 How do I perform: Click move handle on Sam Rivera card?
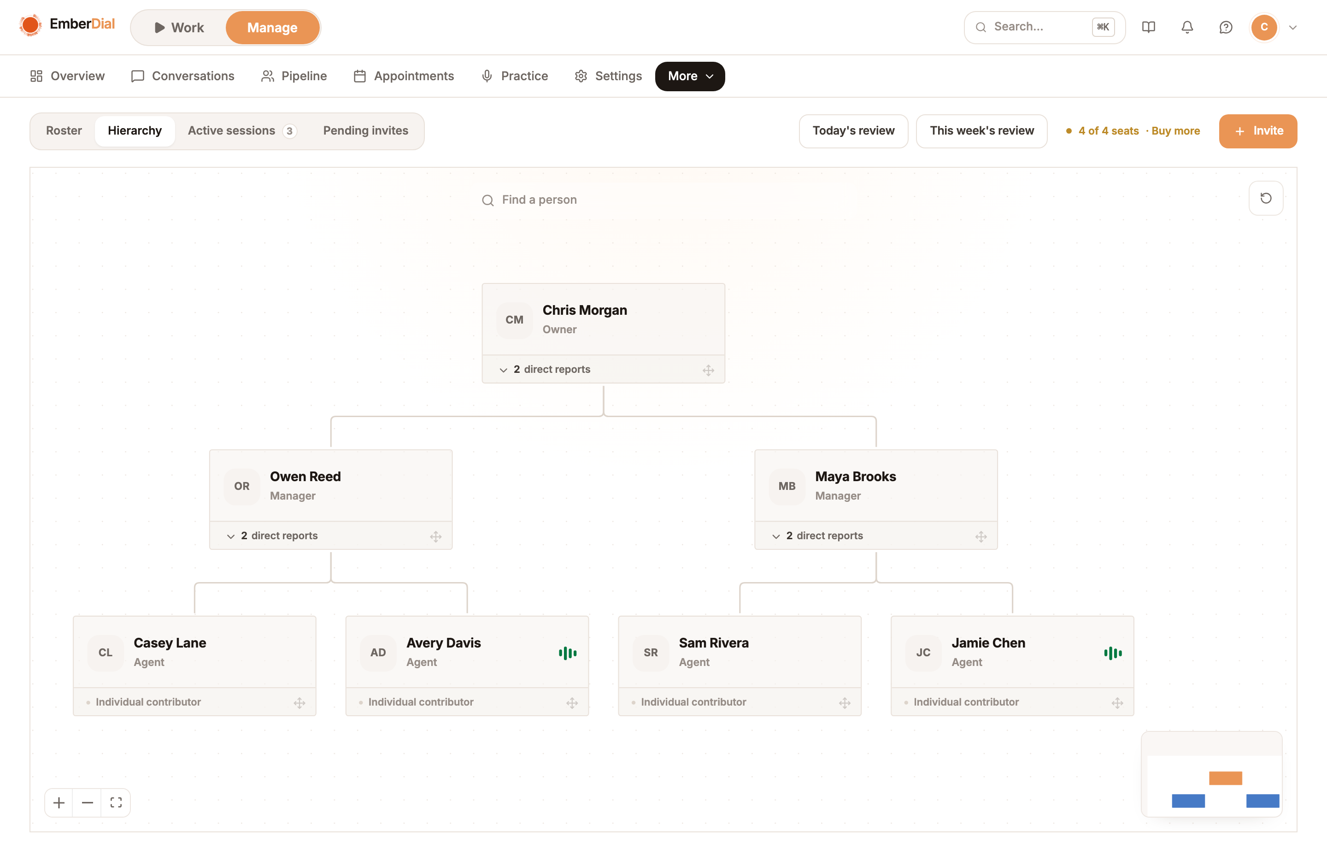[x=845, y=702]
